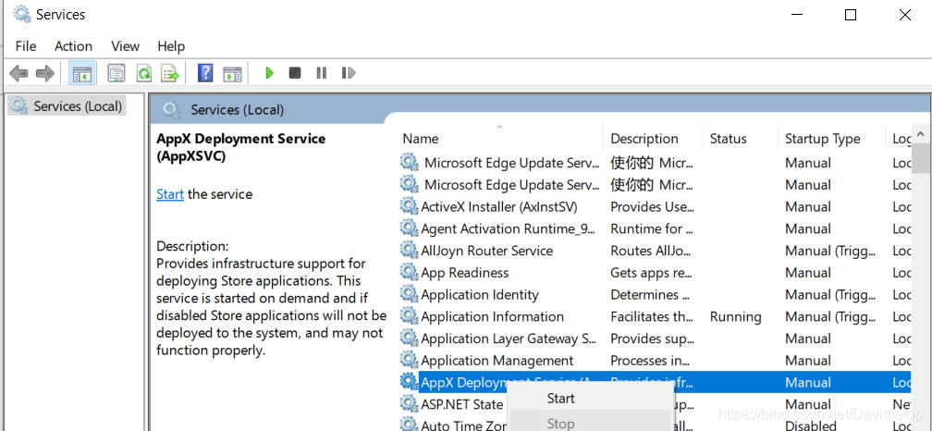Select the Application Layer Gateway service name

tap(509, 339)
